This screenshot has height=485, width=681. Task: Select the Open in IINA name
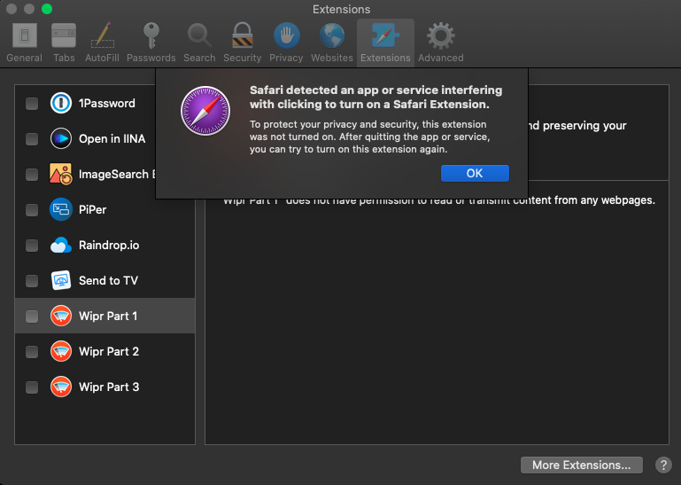[x=112, y=138]
